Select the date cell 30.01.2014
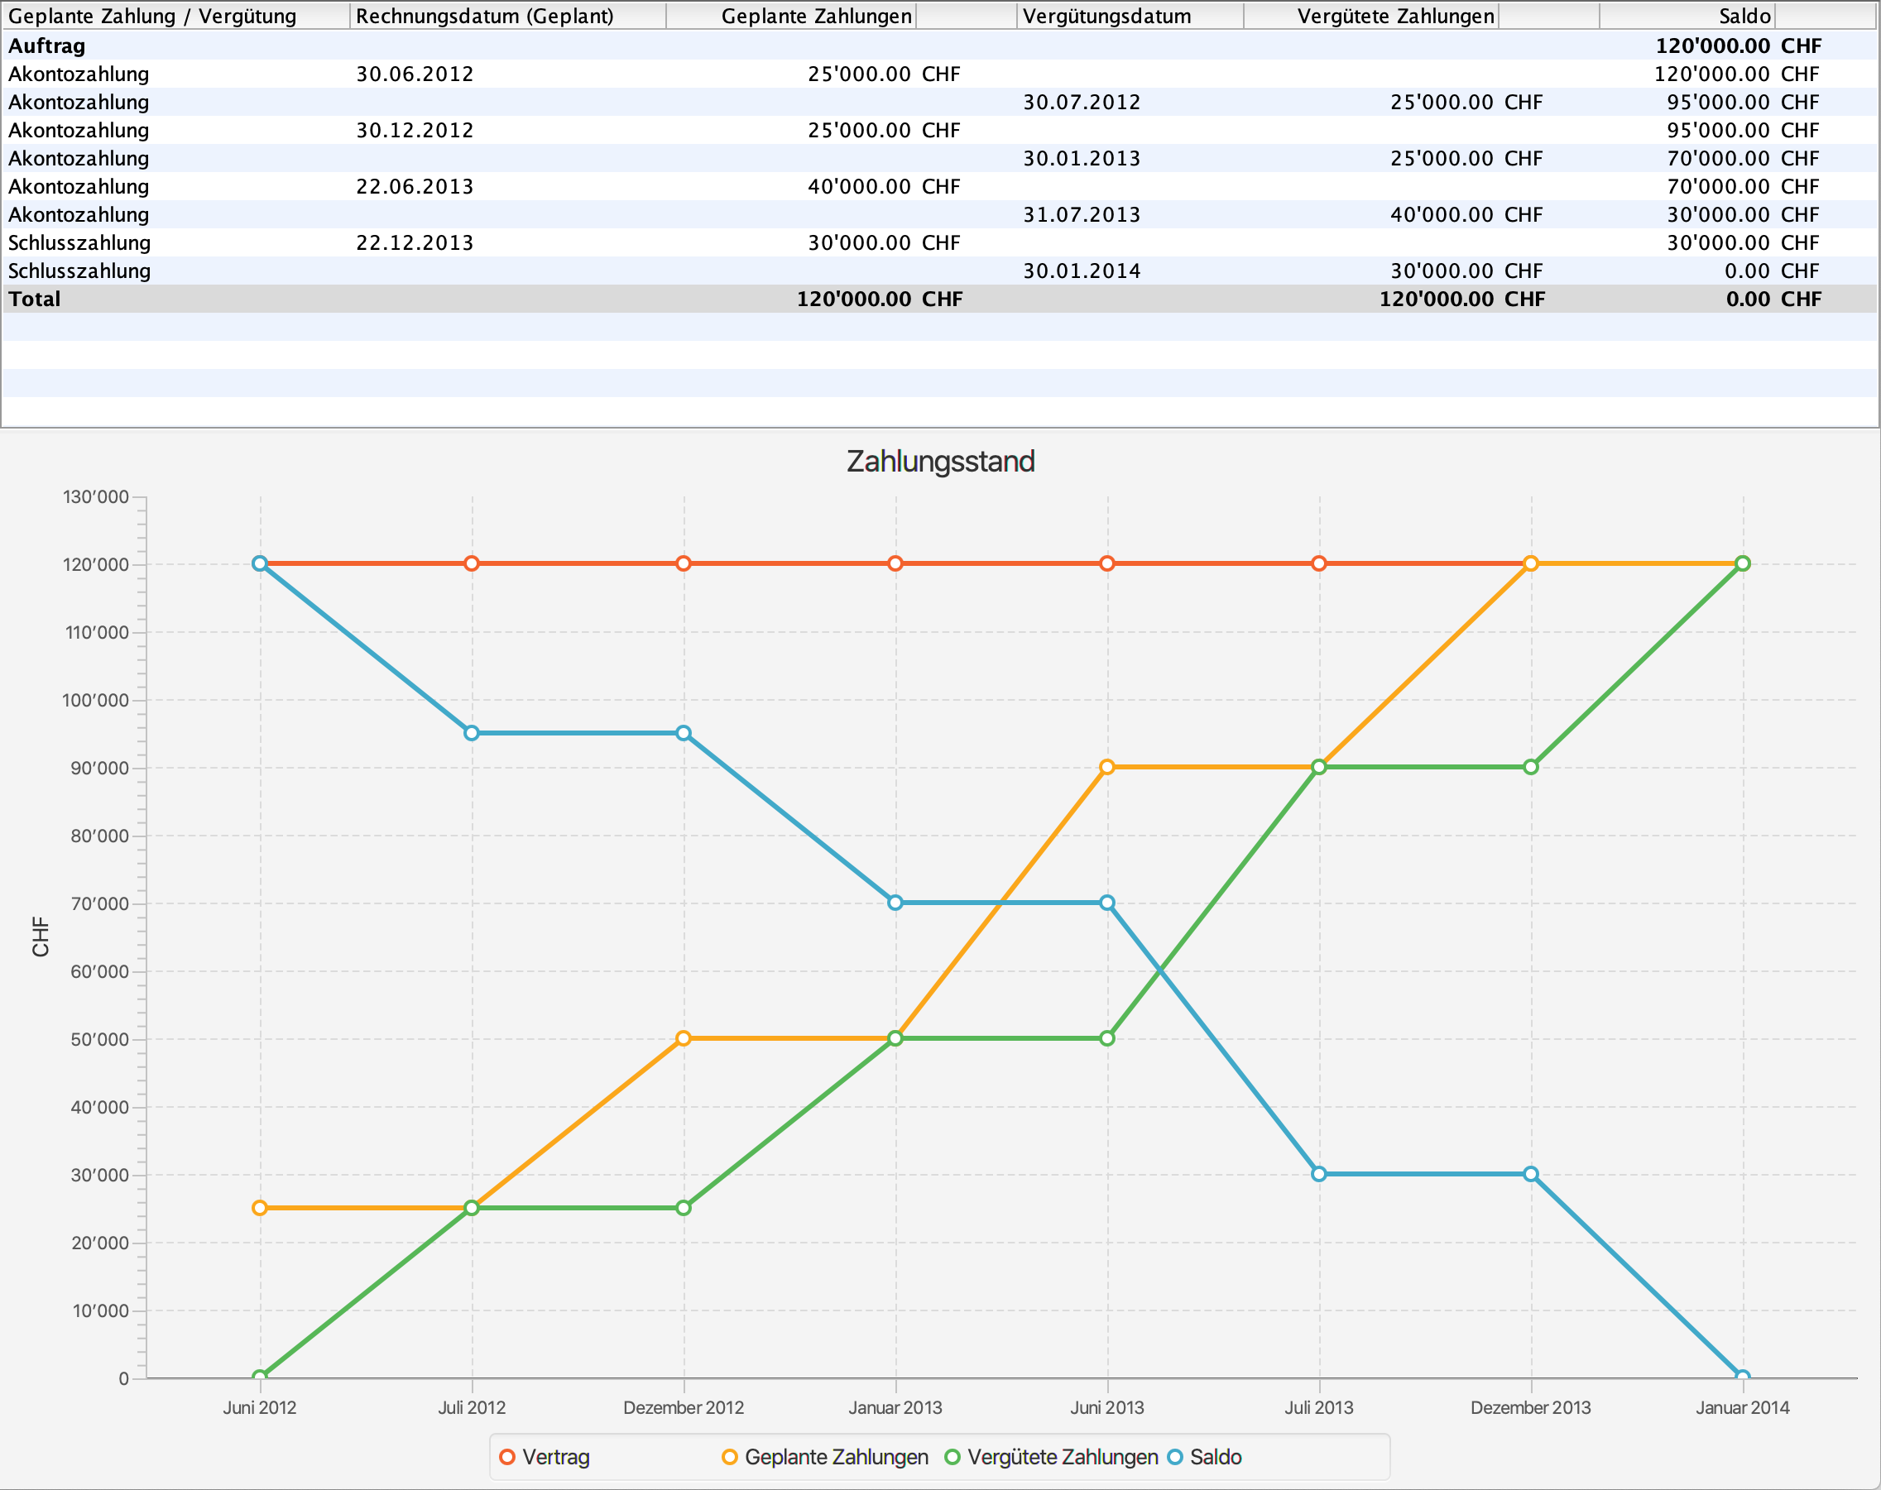Viewport: 1881px width, 1490px height. (x=1082, y=271)
